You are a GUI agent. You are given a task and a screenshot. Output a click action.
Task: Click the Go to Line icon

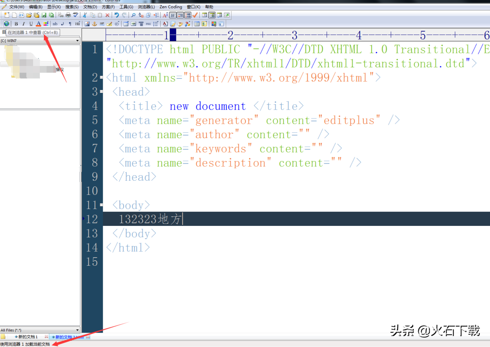[156, 15]
